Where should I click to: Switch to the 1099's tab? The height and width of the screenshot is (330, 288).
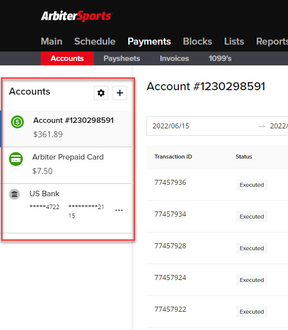click(x=220, y=58)
